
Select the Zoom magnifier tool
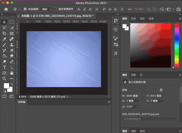click(x=4, y=79)
